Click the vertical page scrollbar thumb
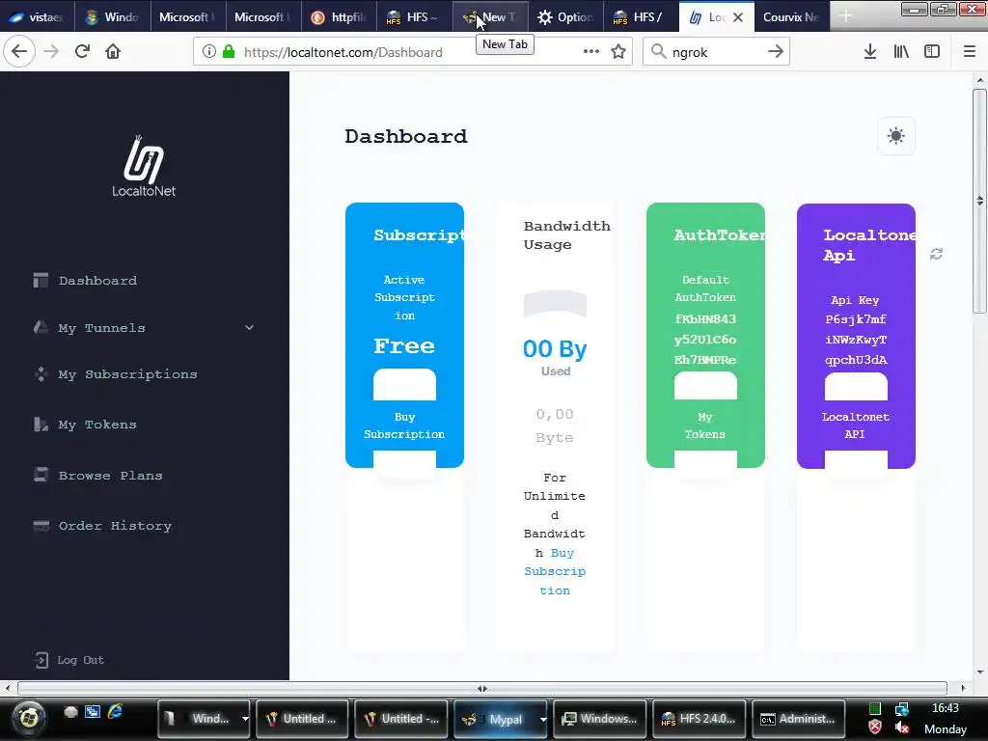The image size is (988, 741). click(x=979, y=201)
